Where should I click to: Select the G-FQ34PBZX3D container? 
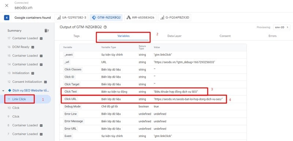point(175,18)
